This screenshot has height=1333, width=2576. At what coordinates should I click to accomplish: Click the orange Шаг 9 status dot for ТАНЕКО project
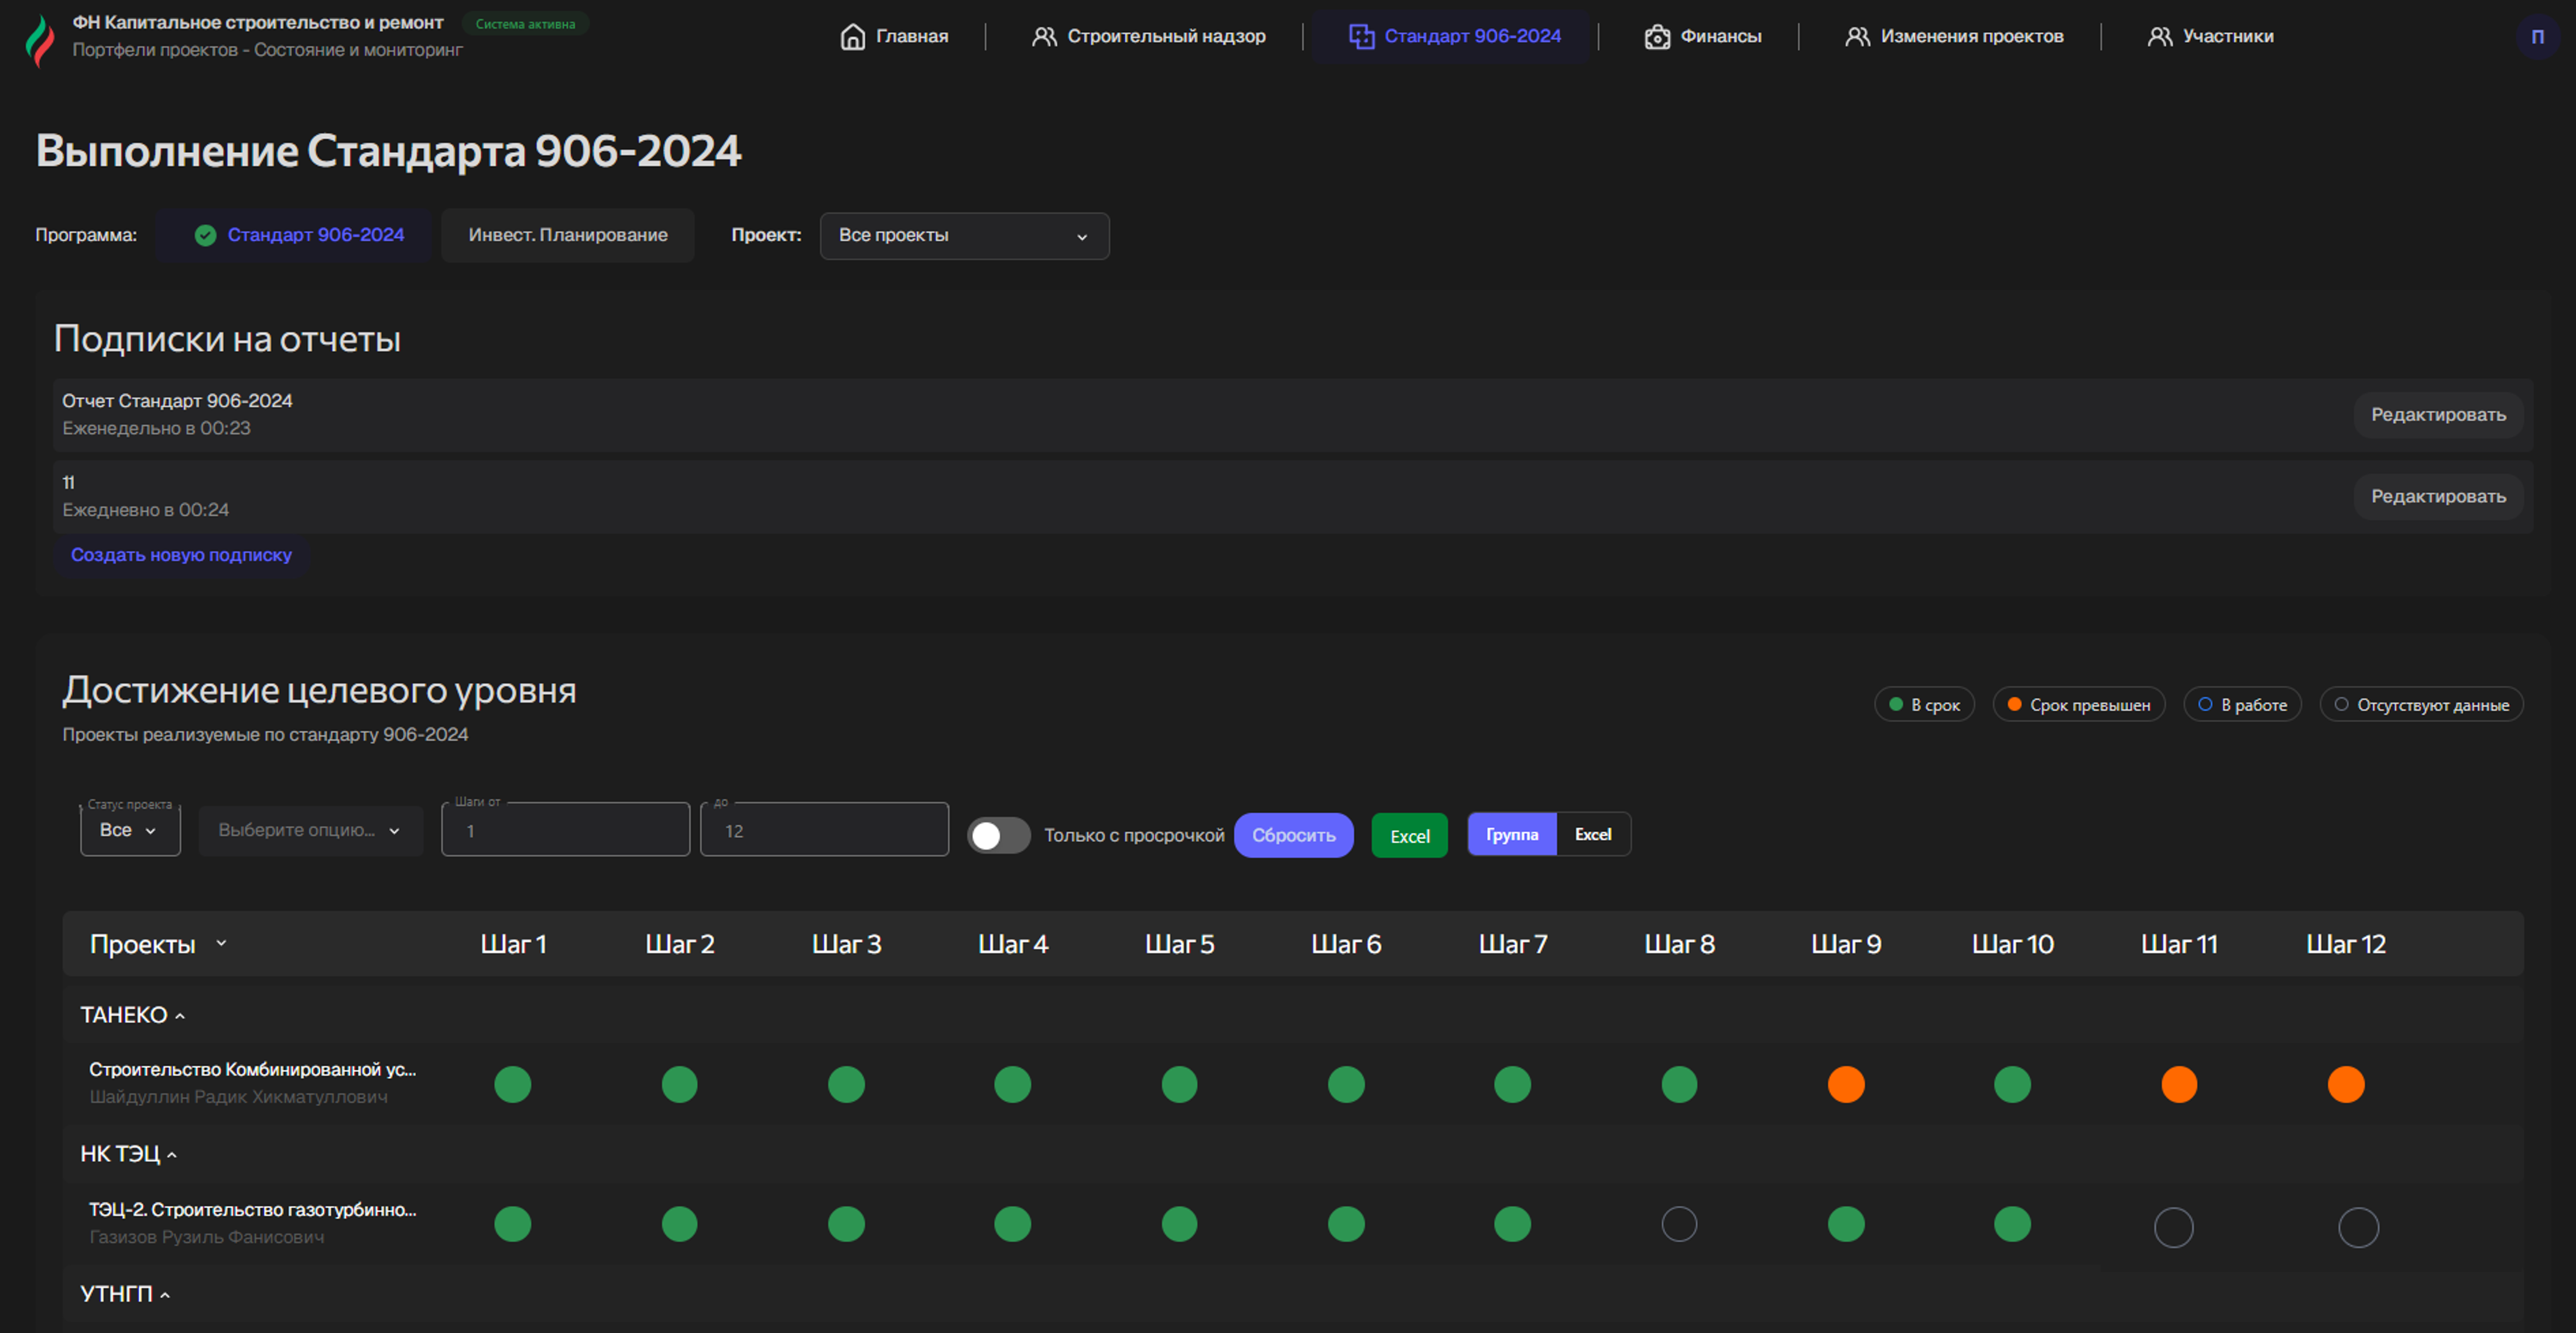point(1845,1084)
